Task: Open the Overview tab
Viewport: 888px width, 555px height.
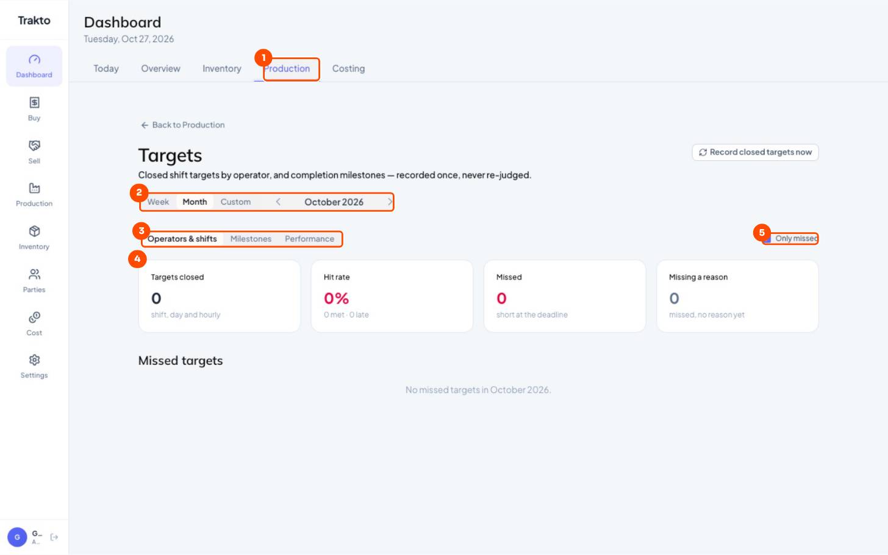Action: pyautogui.click(x=160, y=69)
